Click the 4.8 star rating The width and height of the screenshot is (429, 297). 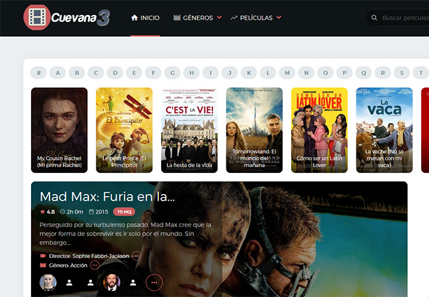[x=48, y=212]
